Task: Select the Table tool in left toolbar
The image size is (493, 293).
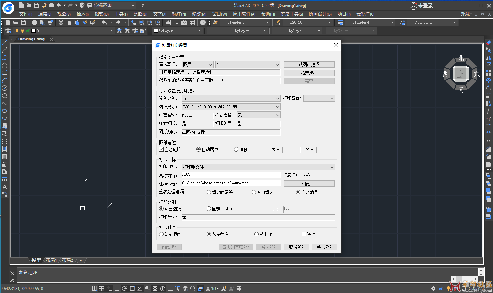Action: pos(4,179)
